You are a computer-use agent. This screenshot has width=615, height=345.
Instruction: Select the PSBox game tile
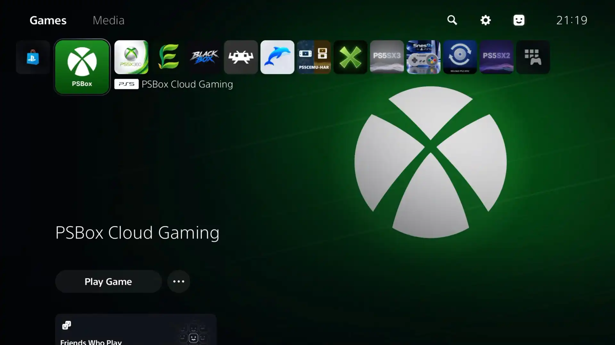click(x=82, y=67)
